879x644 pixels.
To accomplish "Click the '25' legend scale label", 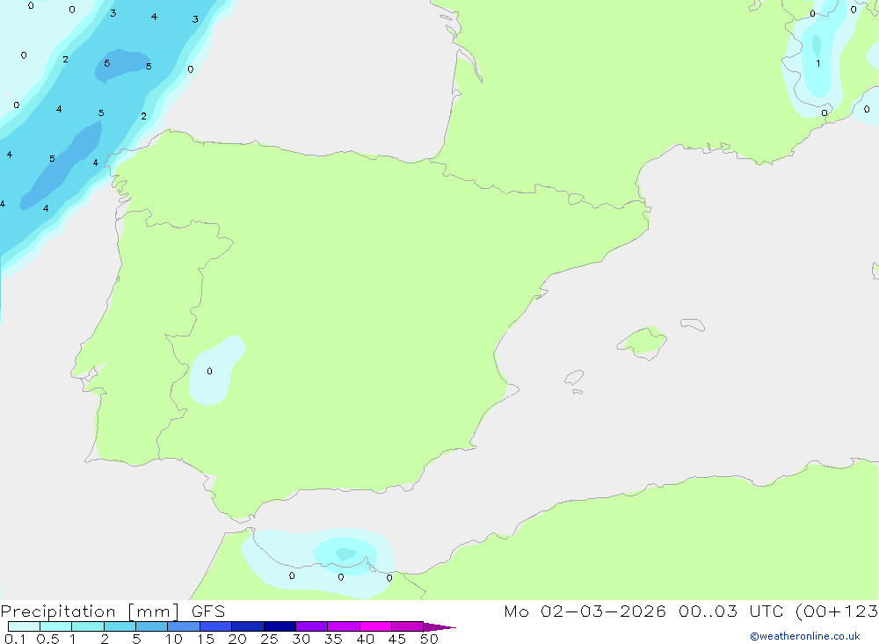I will point(269,639).
